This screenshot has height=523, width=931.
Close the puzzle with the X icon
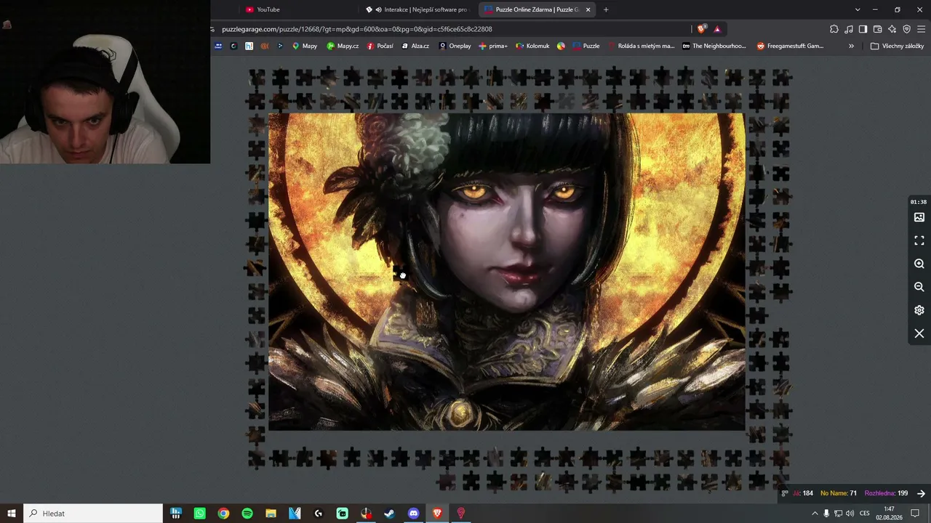click(919, 333)
